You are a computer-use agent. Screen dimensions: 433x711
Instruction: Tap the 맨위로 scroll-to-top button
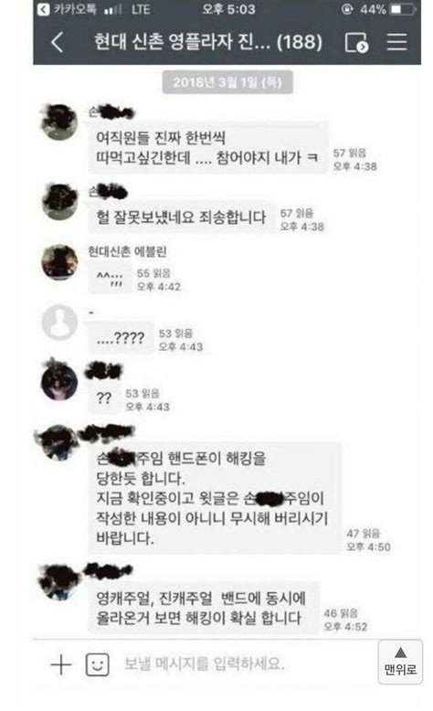tap(400, 662)
